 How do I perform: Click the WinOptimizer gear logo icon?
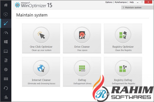tap(17, 5)
